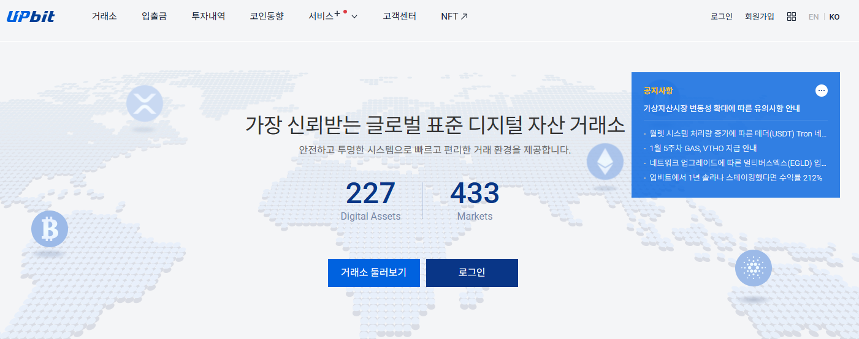Image resolution: width=859 pixels, height=339 pixels.
Task: Open the 입출금 menu
Action: (x=154, y=17)
